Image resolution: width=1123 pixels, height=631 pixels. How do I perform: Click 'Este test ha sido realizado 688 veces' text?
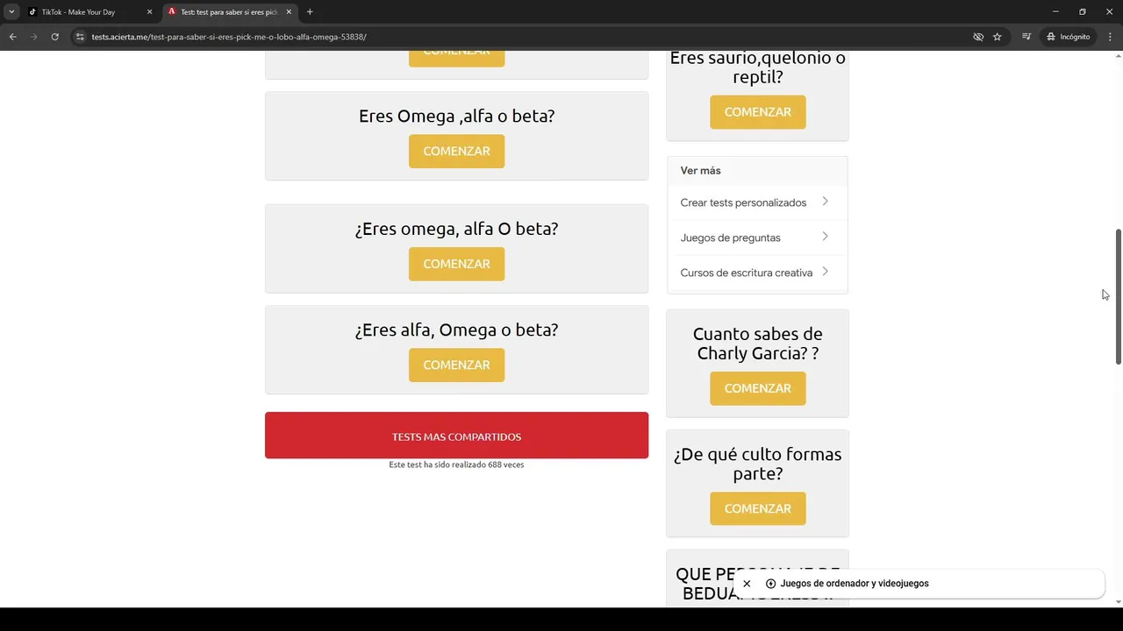coord(456,464)
